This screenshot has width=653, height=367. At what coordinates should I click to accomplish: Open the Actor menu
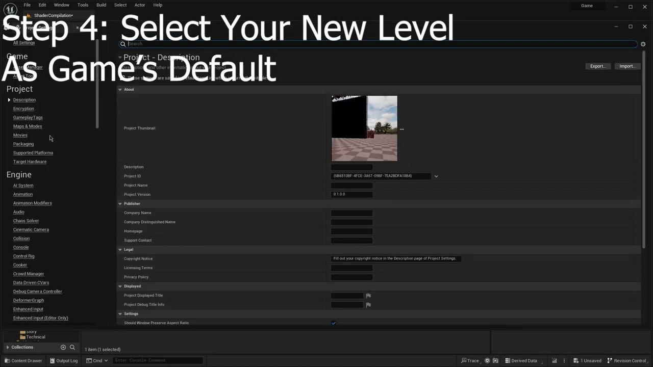point(140,5)
